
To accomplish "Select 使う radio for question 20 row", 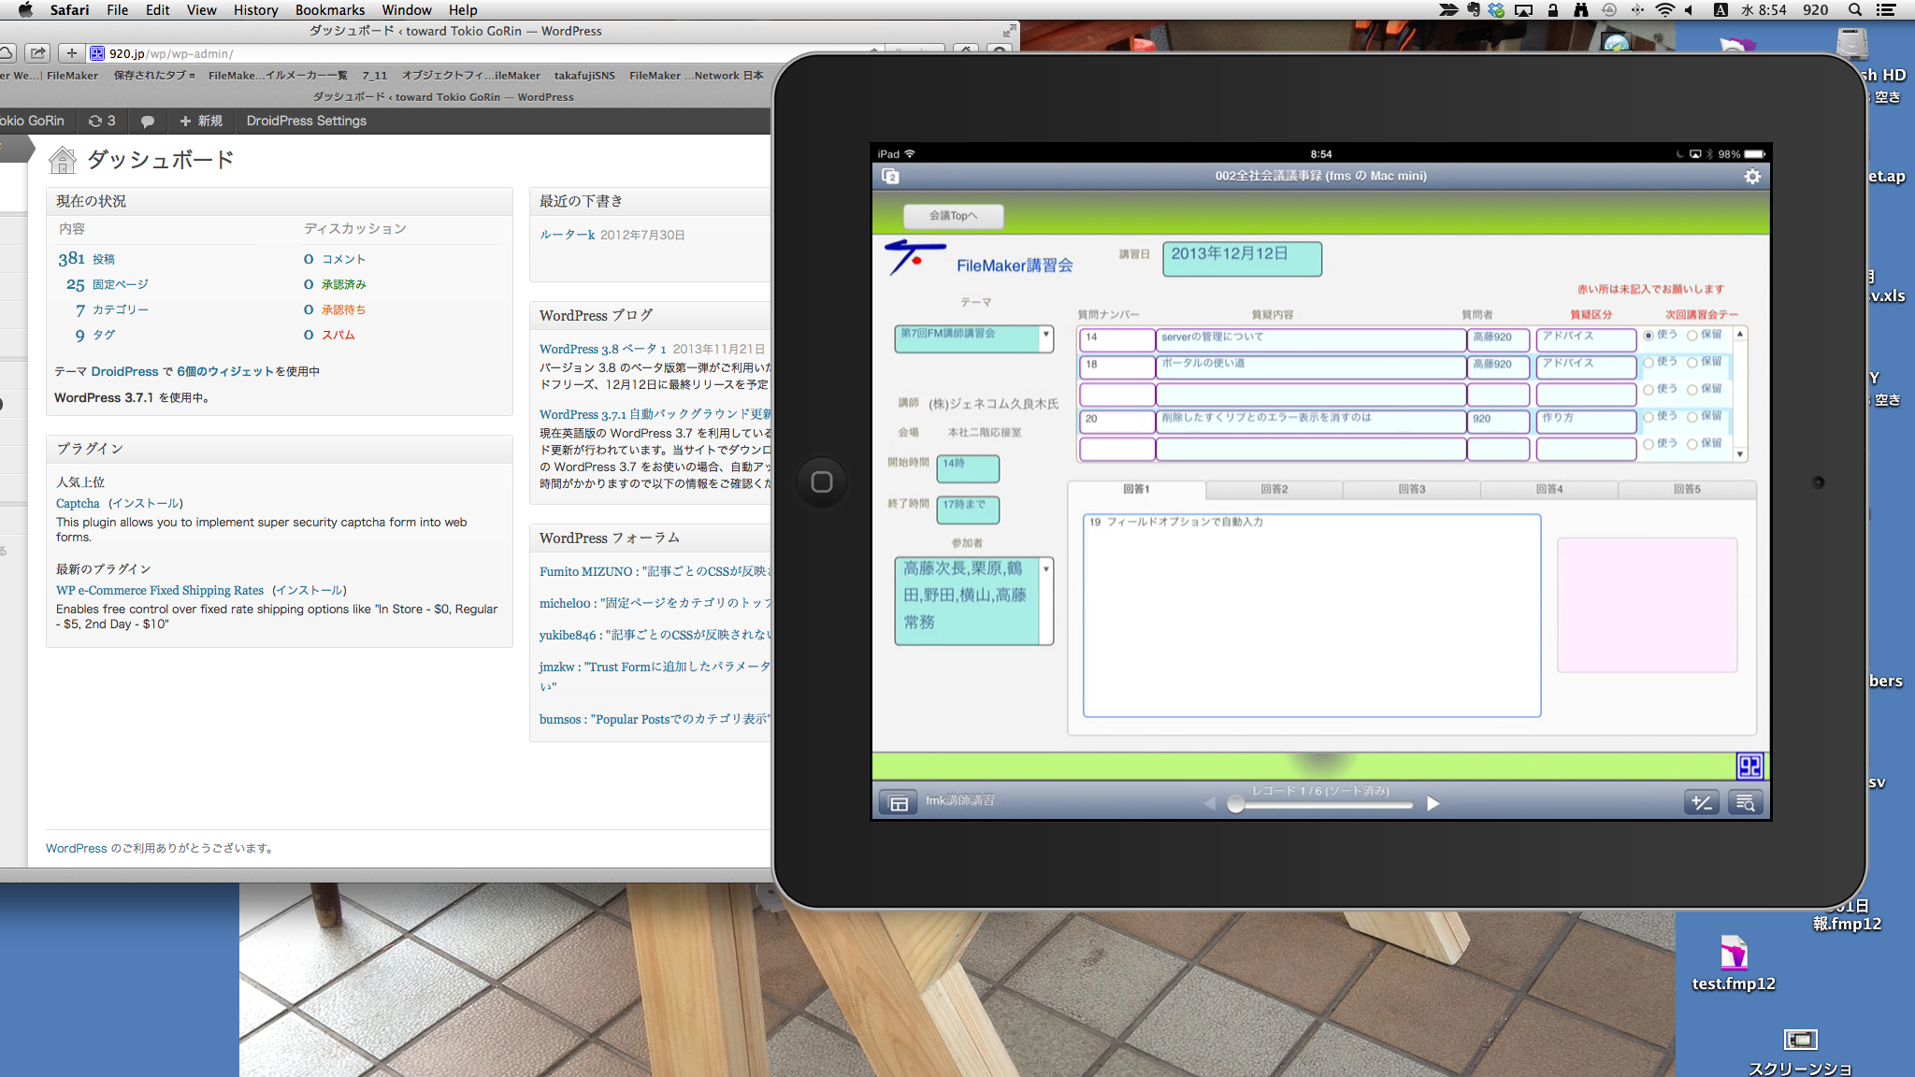I will (x=1649, y=417).
